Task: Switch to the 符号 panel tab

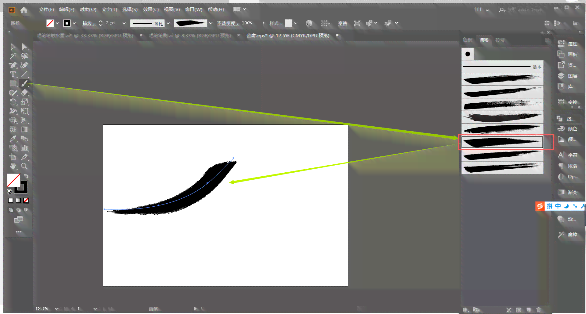Action: [500, 40]
